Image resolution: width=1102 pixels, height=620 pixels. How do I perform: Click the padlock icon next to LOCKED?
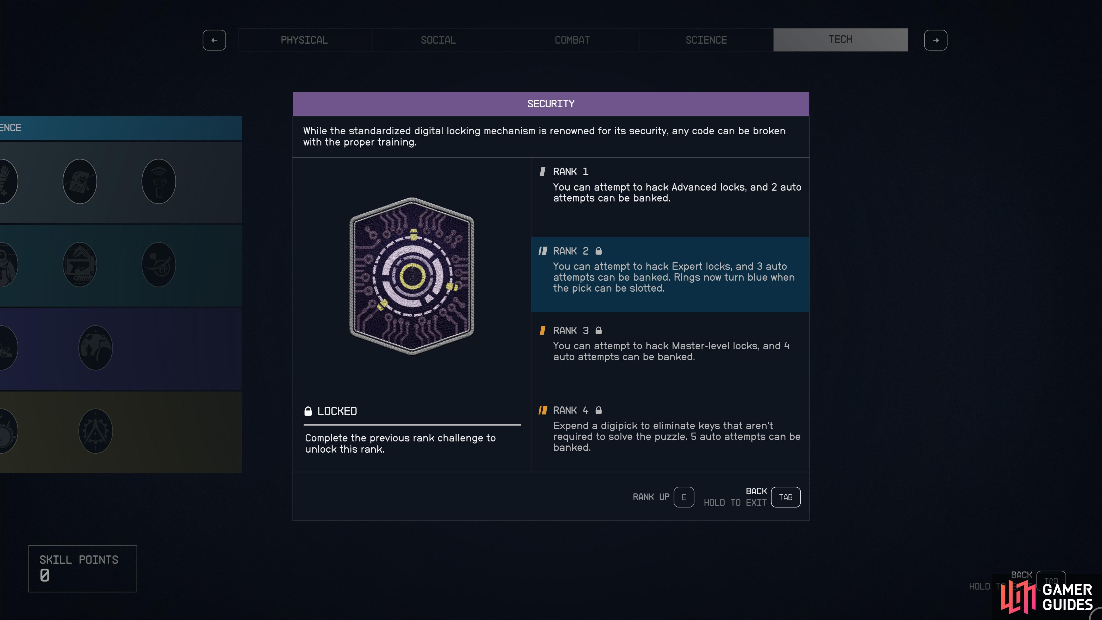click(x=308, y=411)
